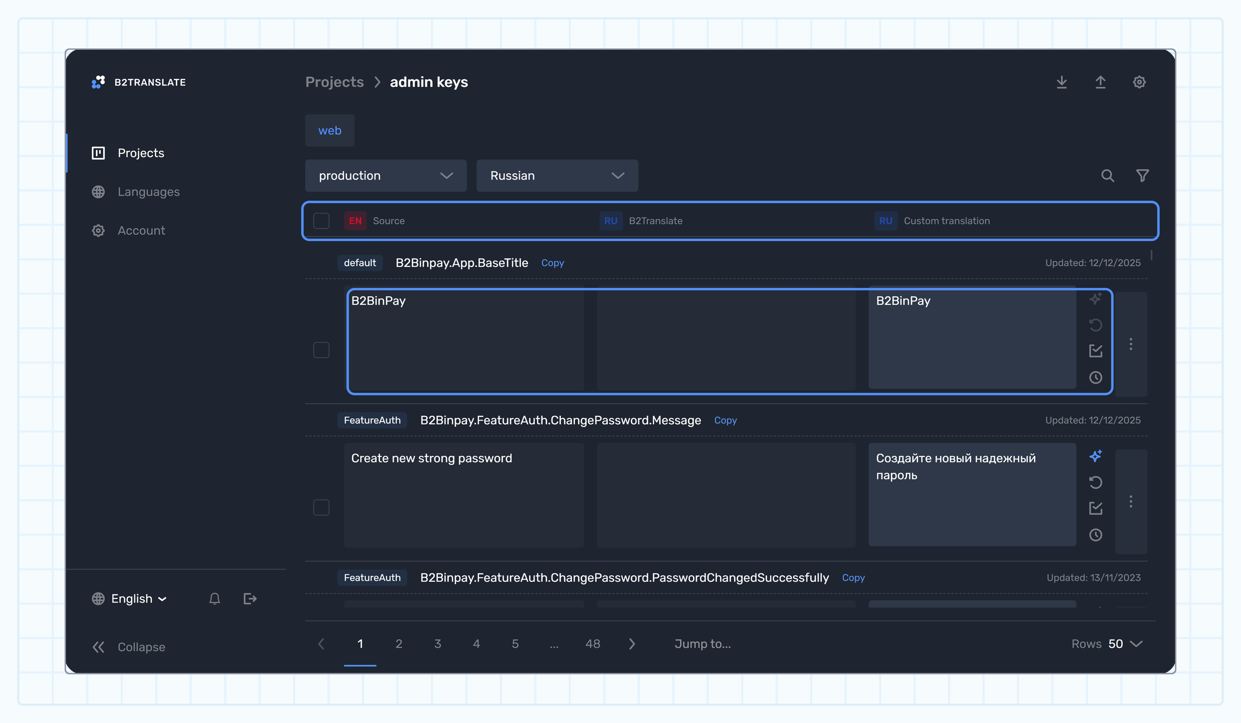Open project settings gear icon
The width and height of the screenshot is (1241, 723).
1139,82
